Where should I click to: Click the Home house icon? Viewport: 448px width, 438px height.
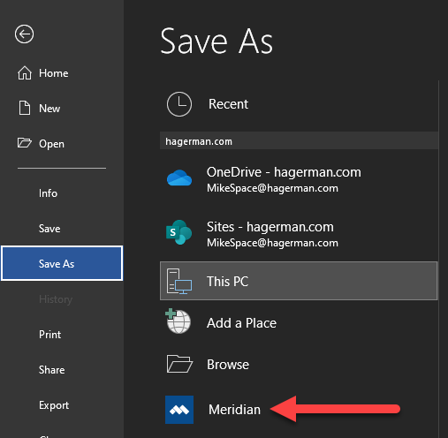25,73
